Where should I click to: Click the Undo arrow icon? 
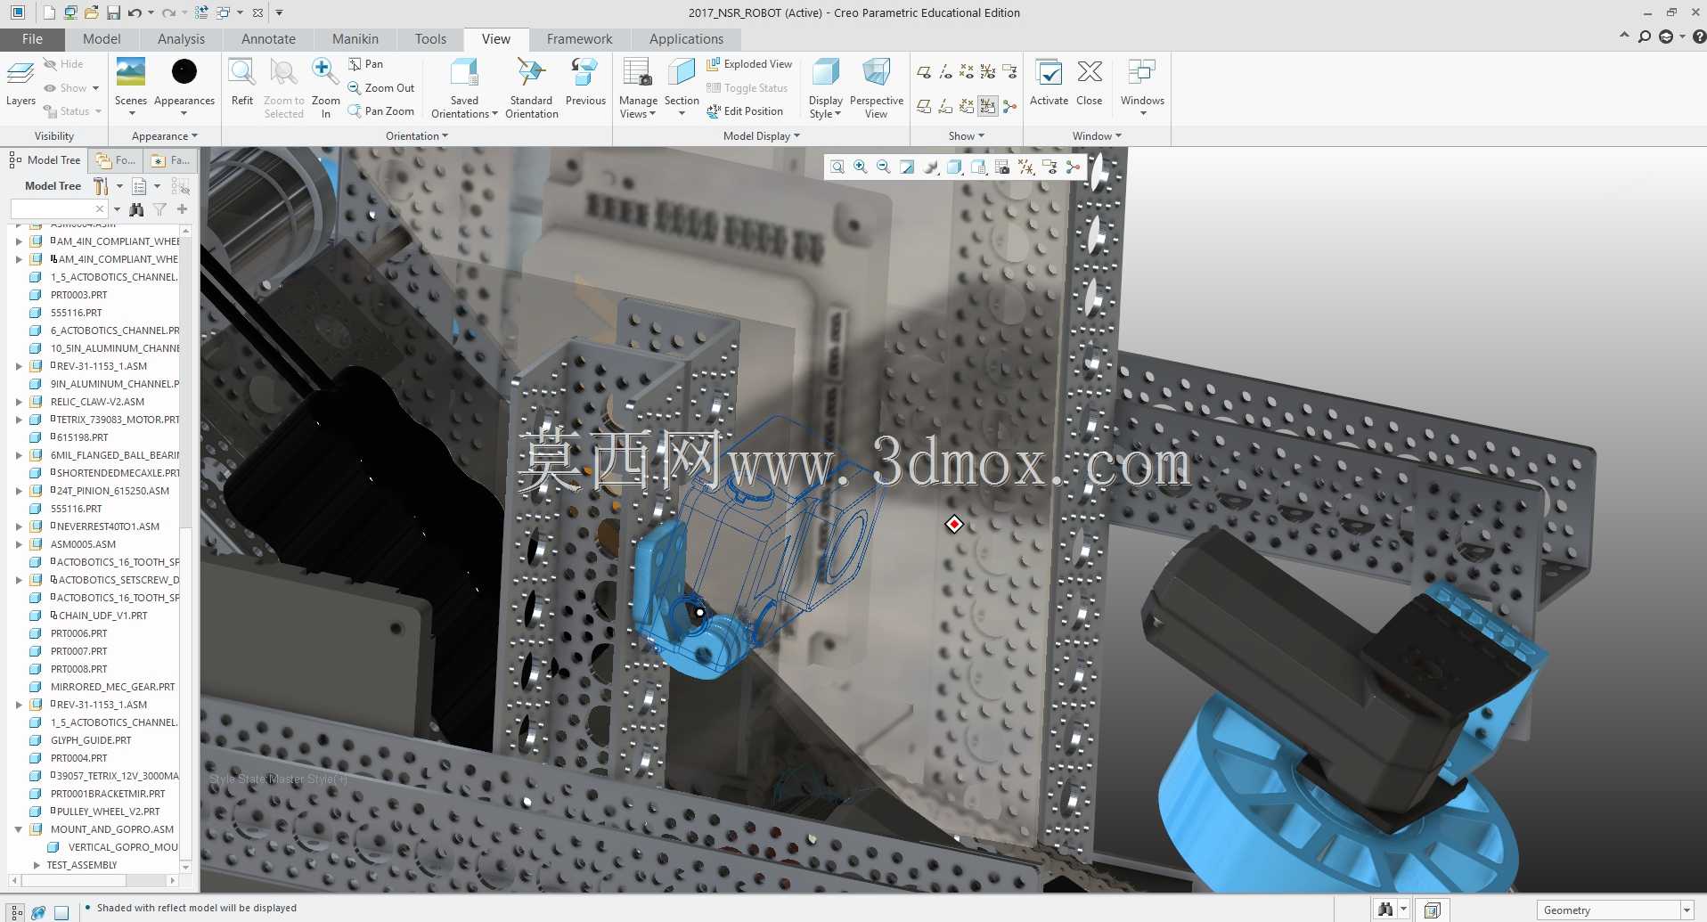coord(135,12)
